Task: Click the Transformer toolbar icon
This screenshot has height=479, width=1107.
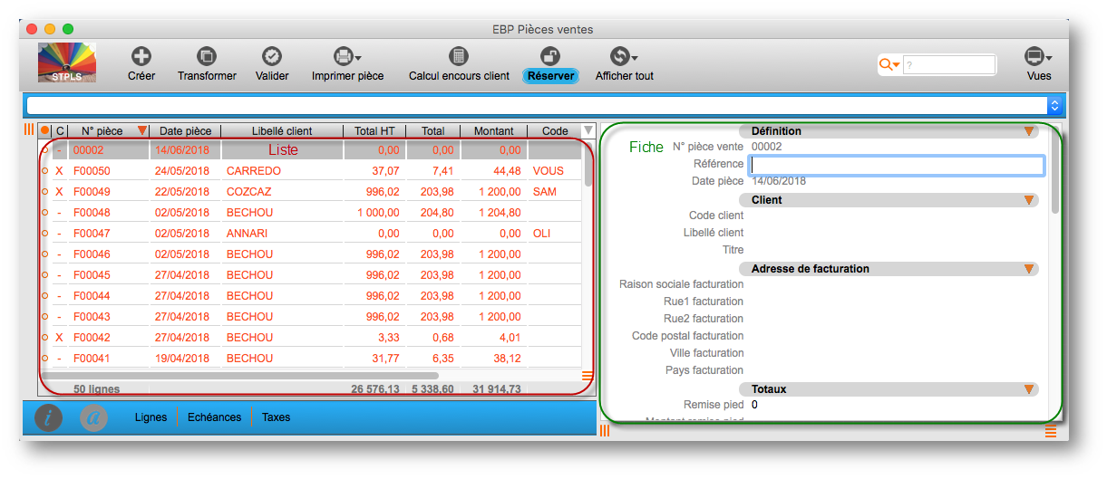Action: click(x=207, y=56)
